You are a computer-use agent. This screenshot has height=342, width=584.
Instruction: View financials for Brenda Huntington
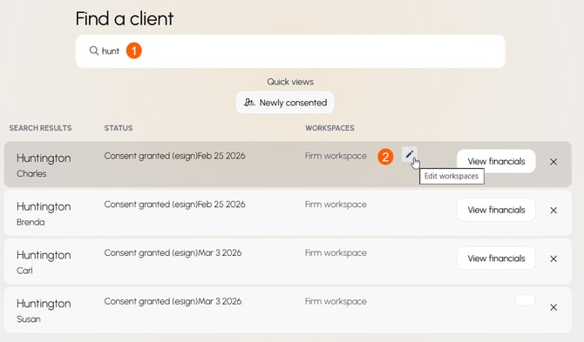tap(496, 210)
